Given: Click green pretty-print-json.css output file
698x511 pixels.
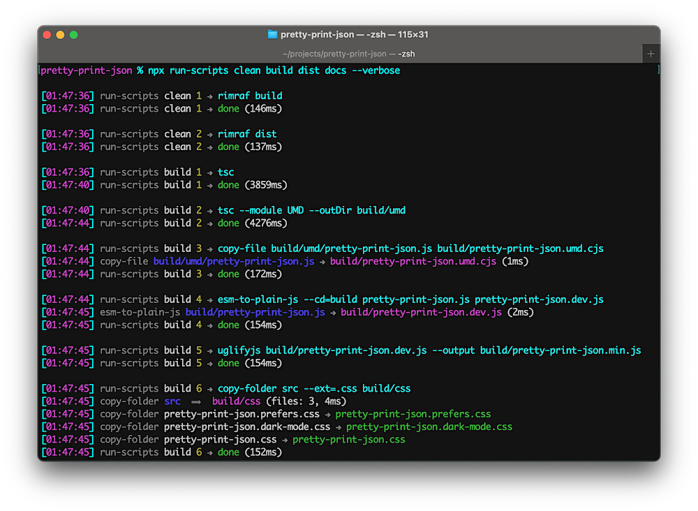Looking at the screenshot, I should pyautogui.click(x=349, y=440).
